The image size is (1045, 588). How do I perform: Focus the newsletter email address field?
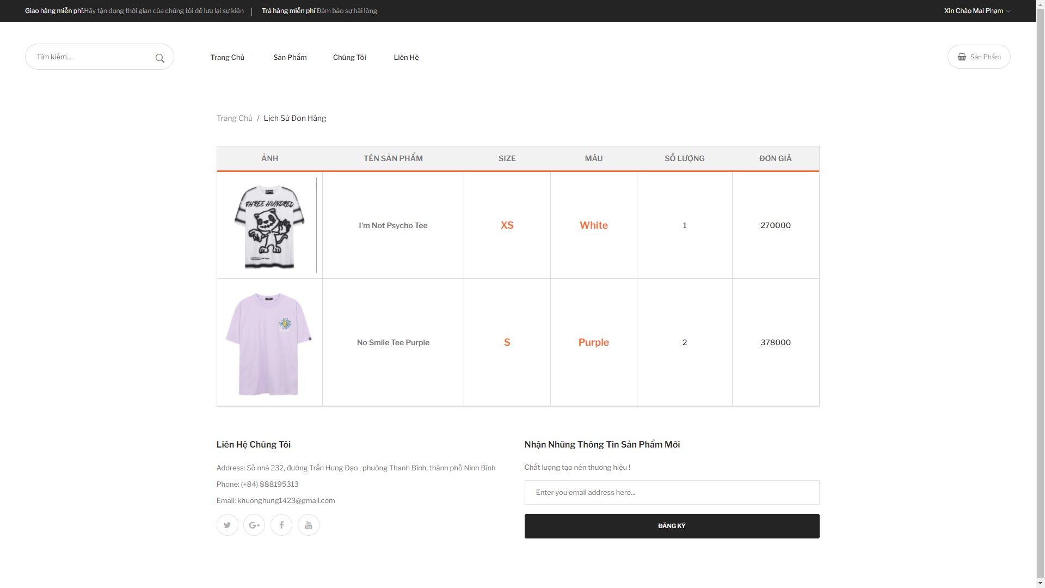point(672,492)
